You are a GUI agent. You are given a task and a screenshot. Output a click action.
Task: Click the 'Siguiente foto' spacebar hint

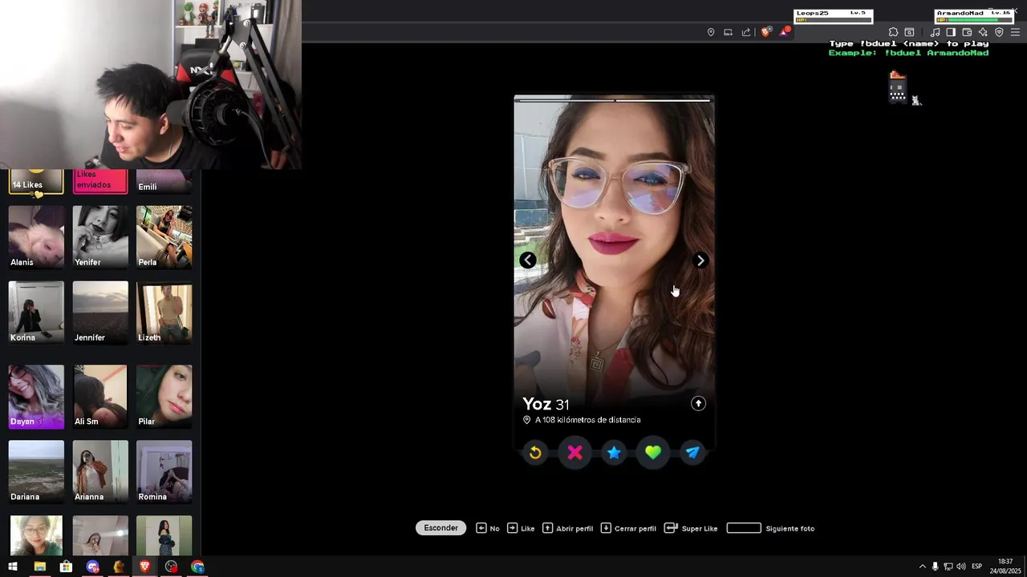coord(770,528)
